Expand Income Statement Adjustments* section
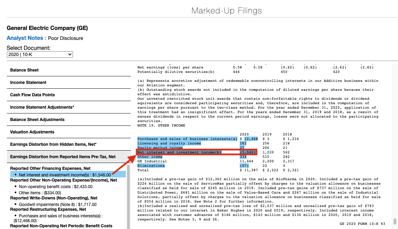Viewport: 398px width, 229px height. (x=69, y=107)
